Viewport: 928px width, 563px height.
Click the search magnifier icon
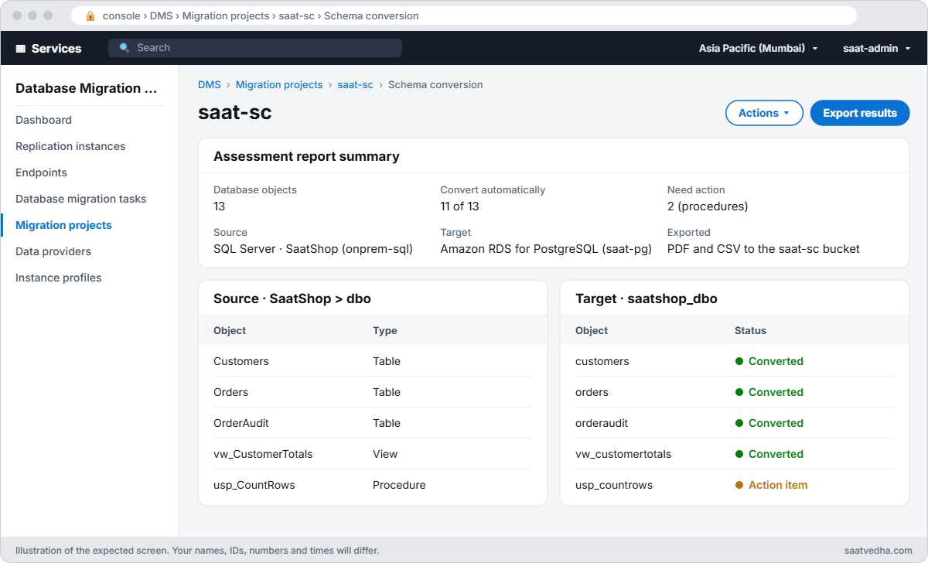point(125,48)
